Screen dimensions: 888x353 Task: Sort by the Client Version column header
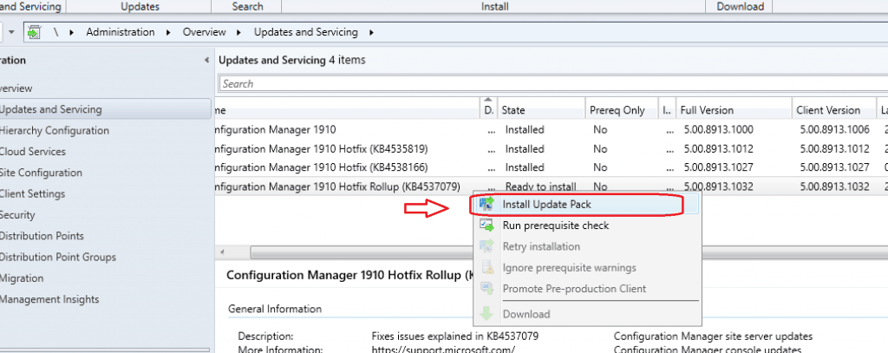click(833, 110)
